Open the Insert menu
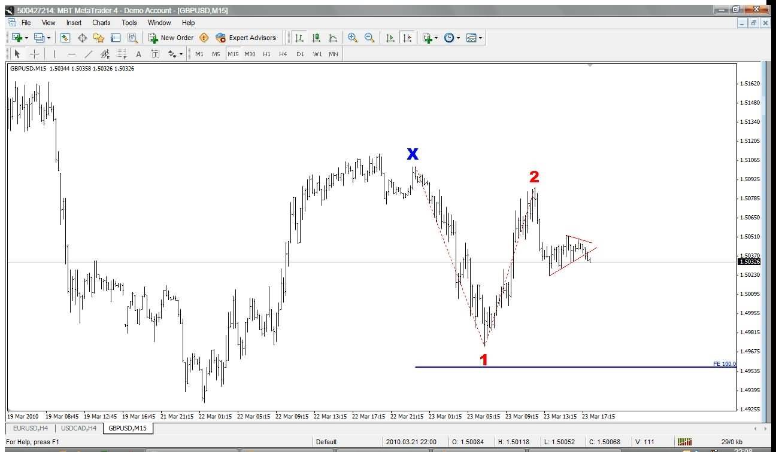Viewport: 776px width, 452px height. (74, 23)
